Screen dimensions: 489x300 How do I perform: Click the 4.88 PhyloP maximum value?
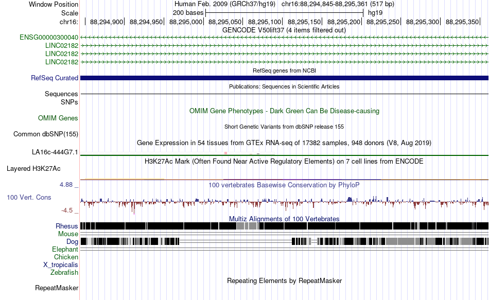point(66,185)
